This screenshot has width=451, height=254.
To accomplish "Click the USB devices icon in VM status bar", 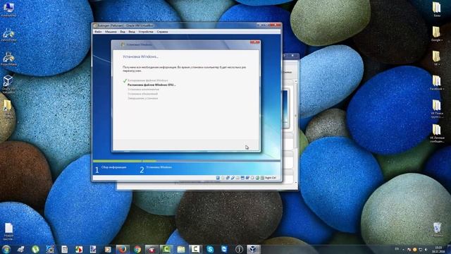I will pos(233,178).
